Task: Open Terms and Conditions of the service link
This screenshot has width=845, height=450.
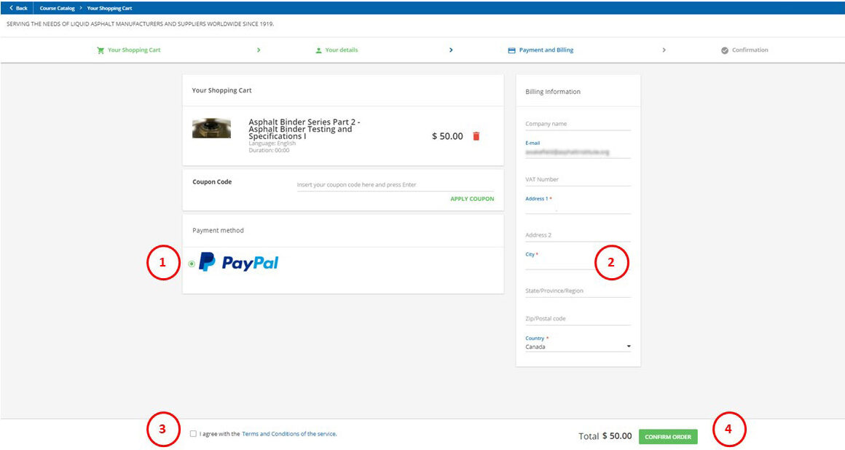Action: (289, 434)
